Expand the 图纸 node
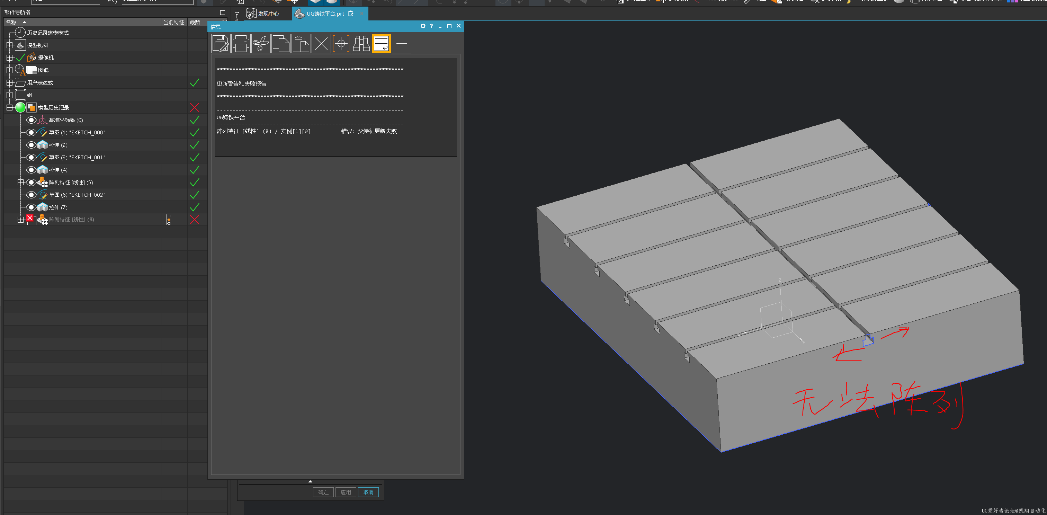Screen dimensions: 1047x515 pyautogui.click(x=10, y=70)
